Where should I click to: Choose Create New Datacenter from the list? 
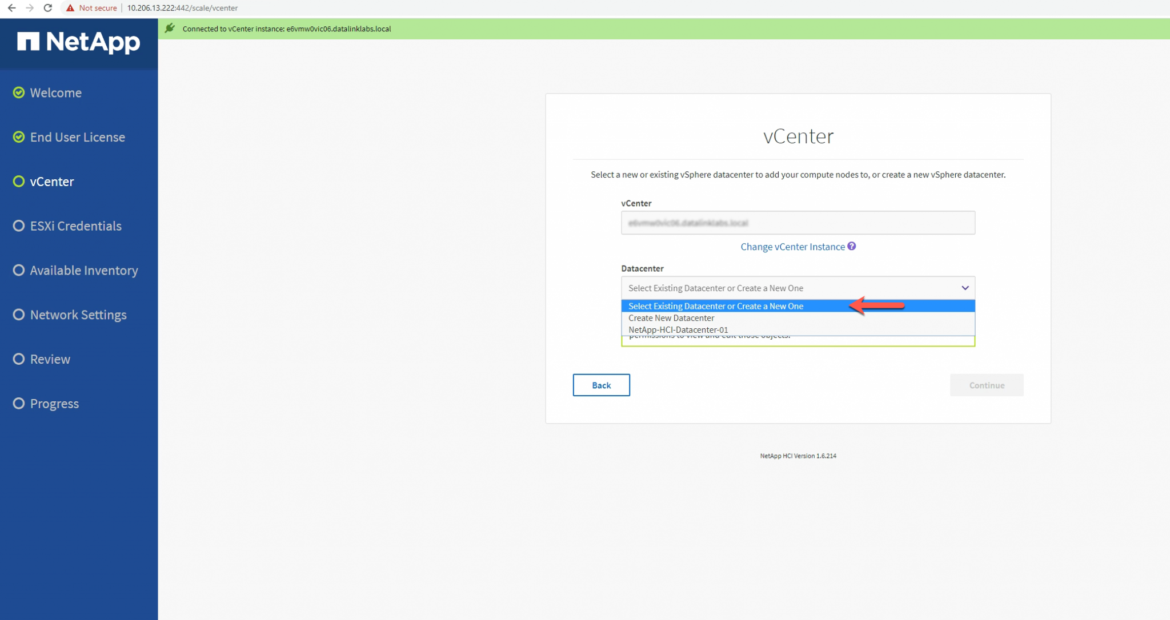pos(672,318)
